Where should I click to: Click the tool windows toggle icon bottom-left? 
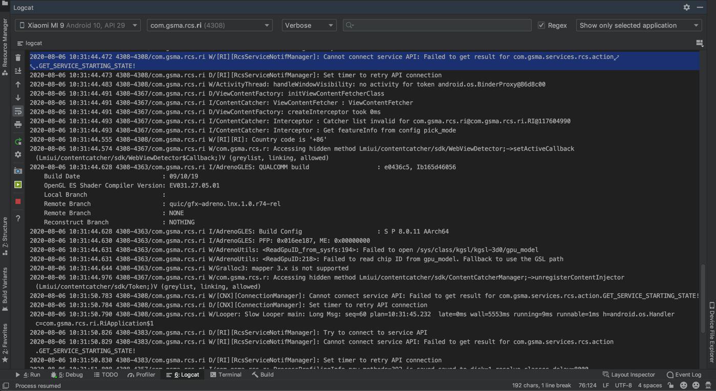(x=6, y=386)
